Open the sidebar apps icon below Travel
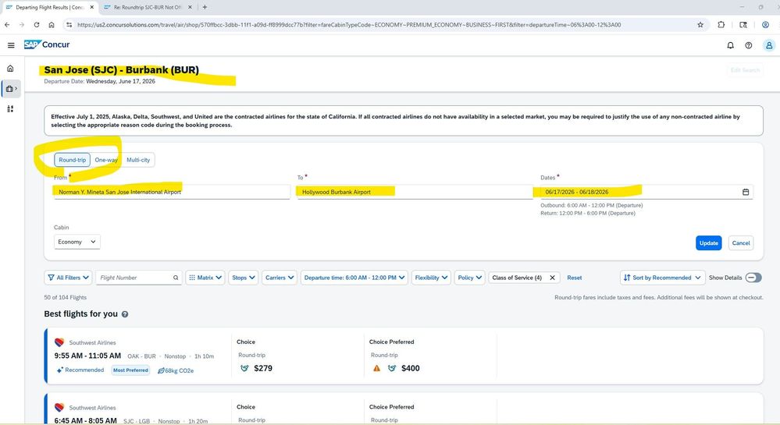 click(10, 109)
